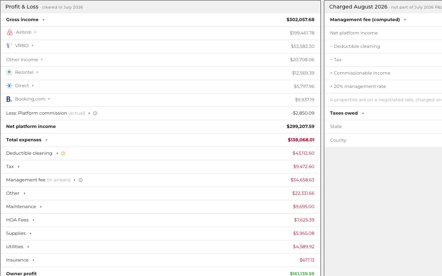Click the Insurance amount $617.13

[x=307, y=260]
